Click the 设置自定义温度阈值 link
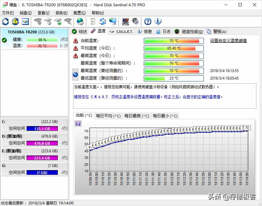Screen dimensions: 262x206 coord(228,41)
